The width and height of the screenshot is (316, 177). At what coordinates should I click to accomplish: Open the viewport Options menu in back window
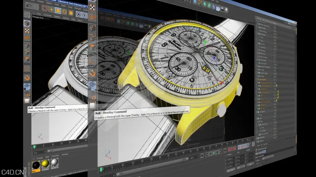(66, 18)
